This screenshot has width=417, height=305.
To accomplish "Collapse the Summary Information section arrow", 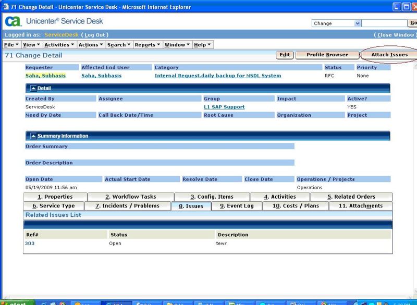I will pos(33,136).
